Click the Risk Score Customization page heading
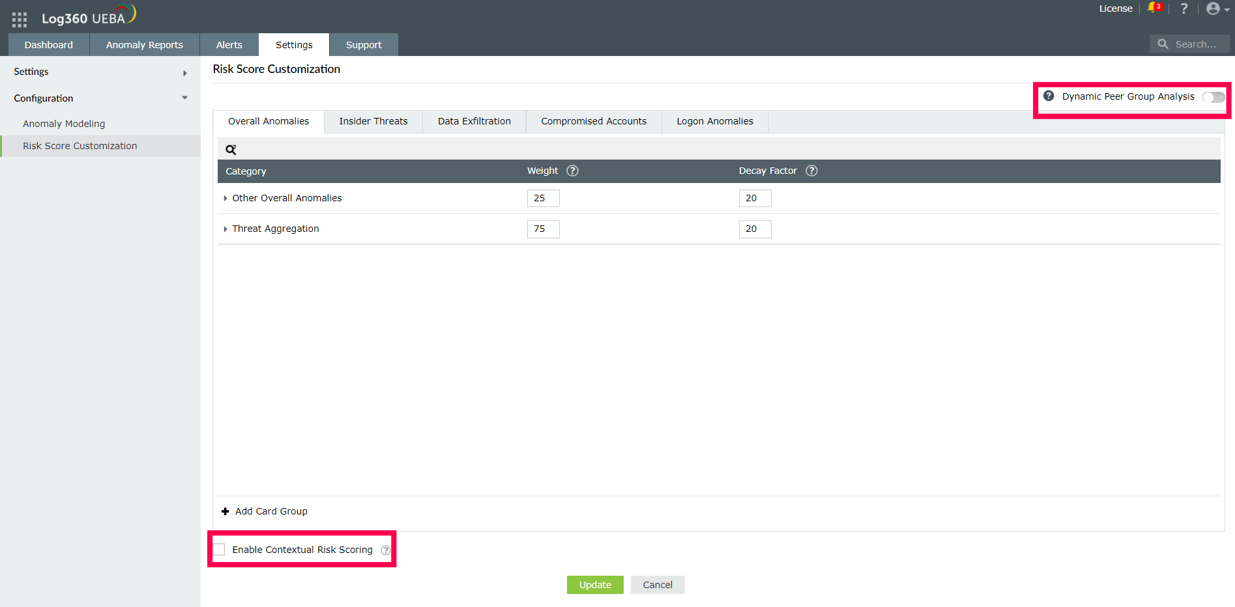Screen dimensions: 1235x607 (x=276, y=69)
